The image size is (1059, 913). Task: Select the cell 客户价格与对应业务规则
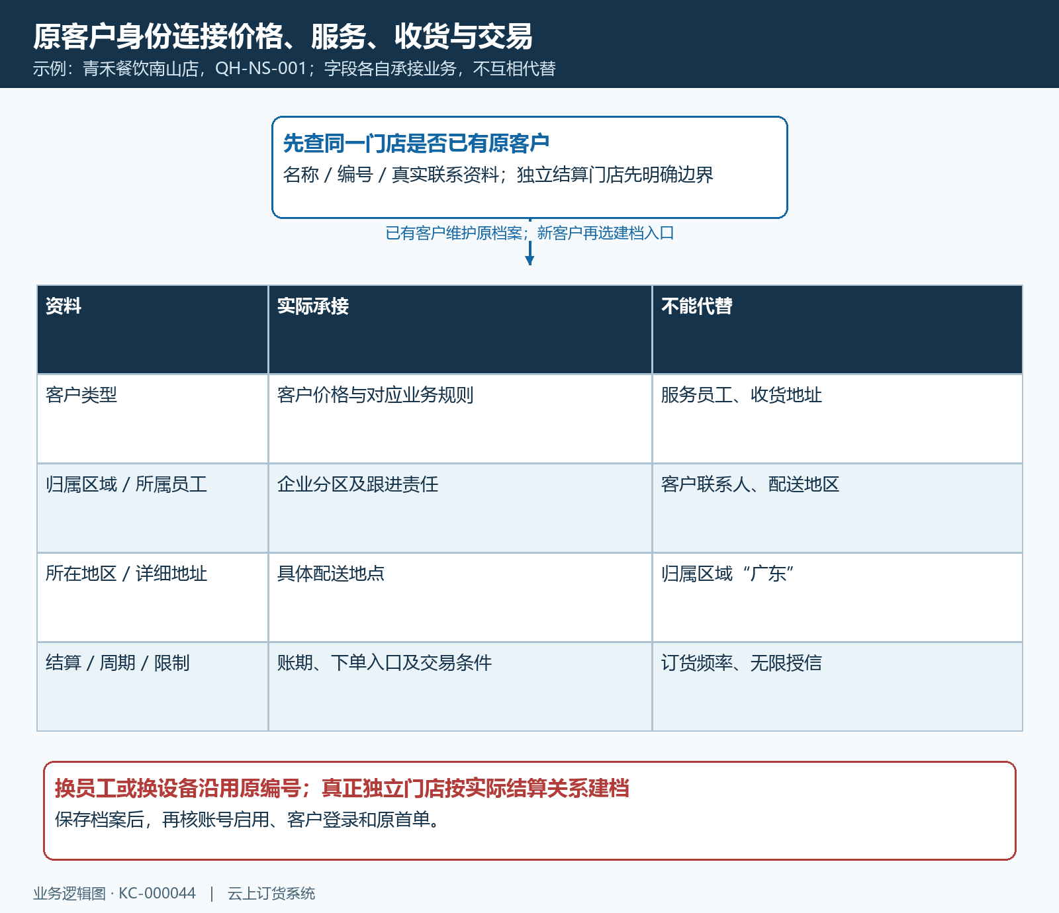pyautogui.click(x=460, y=419)
